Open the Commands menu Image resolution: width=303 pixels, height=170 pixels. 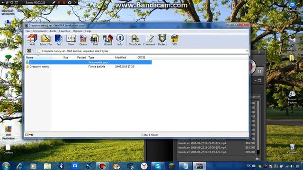(40, 31)
